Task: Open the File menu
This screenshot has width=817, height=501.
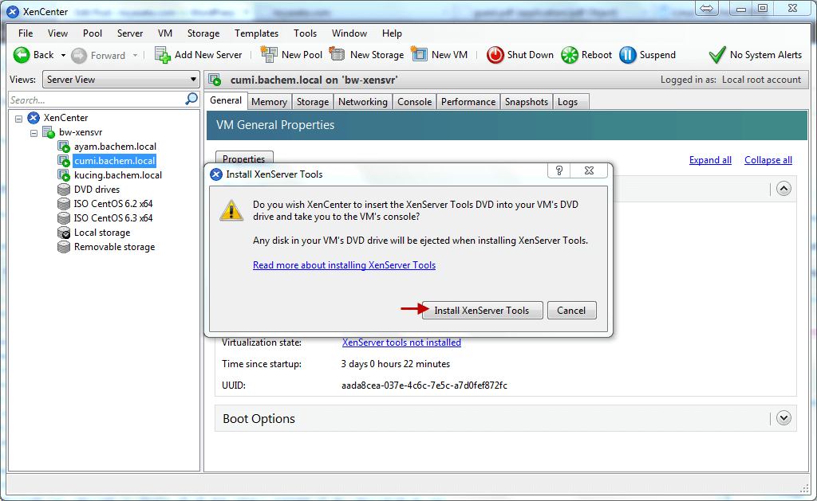Action: (x=26, y=33)
